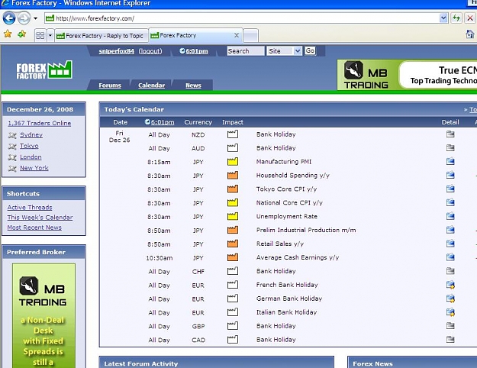Open the Sydney session link
This screenshot has width=477, height=368.
tap(31, 134)
